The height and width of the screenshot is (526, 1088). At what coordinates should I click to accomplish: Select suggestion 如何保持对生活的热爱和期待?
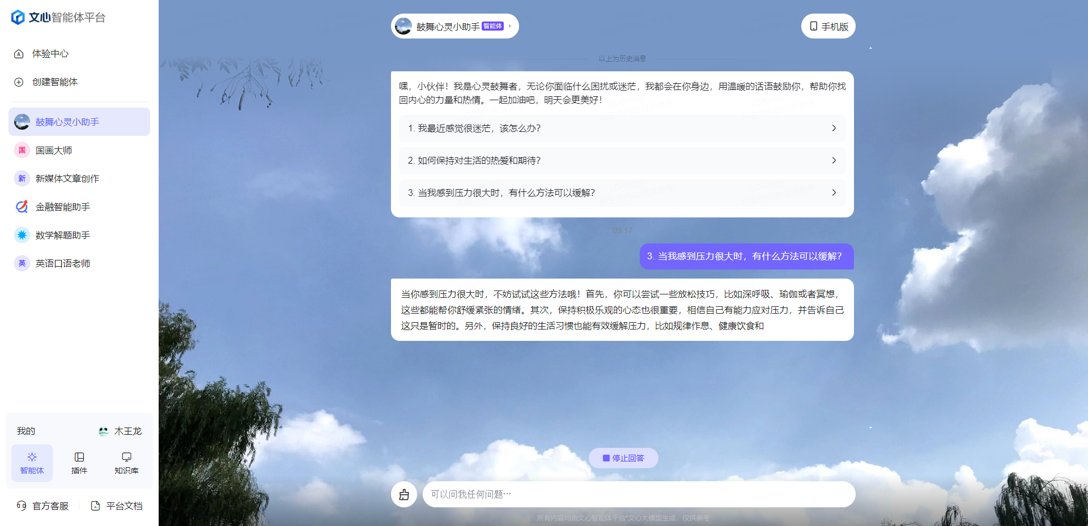pyautogui.click(x=622, y=161)
